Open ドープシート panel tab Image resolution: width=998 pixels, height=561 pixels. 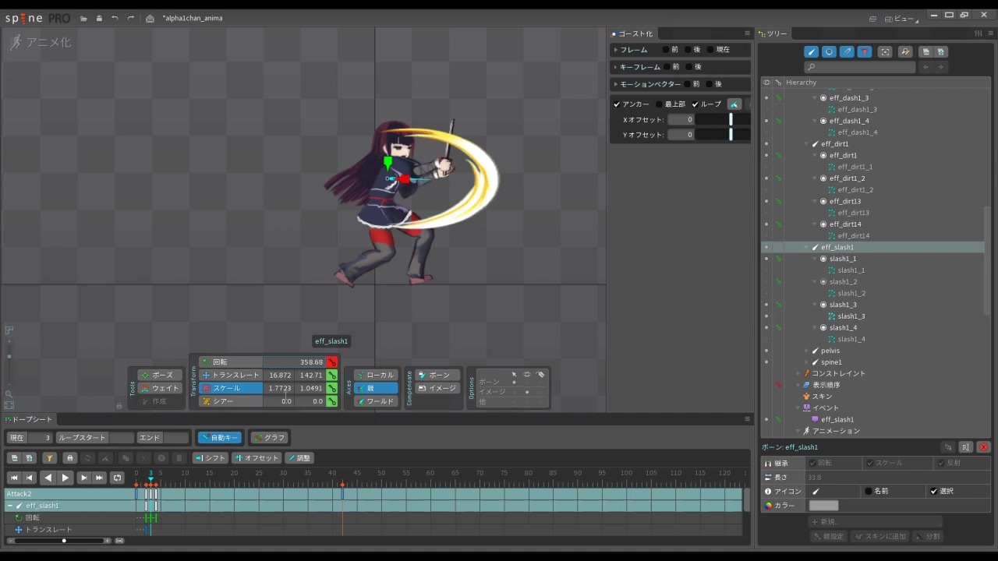point(28,420)
